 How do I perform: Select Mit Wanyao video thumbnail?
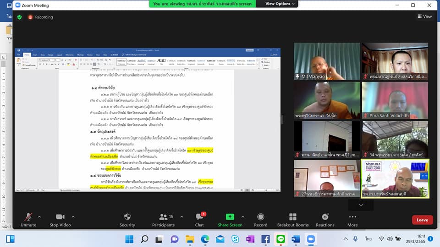click(x=327, y=61)
